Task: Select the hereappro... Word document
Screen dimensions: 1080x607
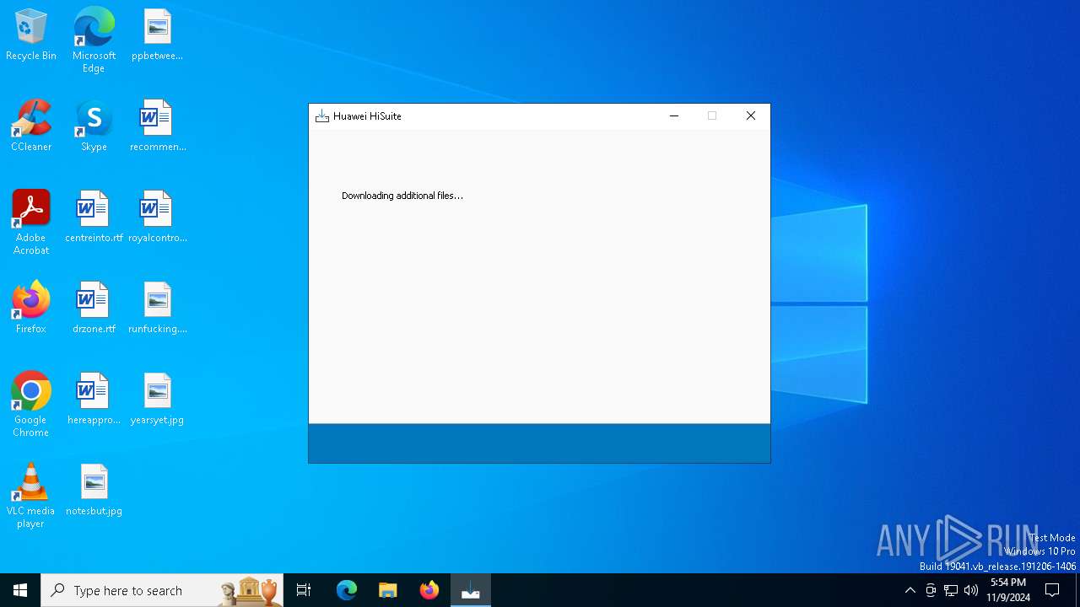Action: 94,399
